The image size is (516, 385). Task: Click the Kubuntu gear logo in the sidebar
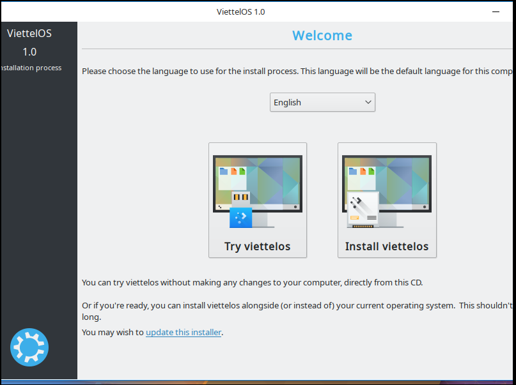[x=29, y=347]
